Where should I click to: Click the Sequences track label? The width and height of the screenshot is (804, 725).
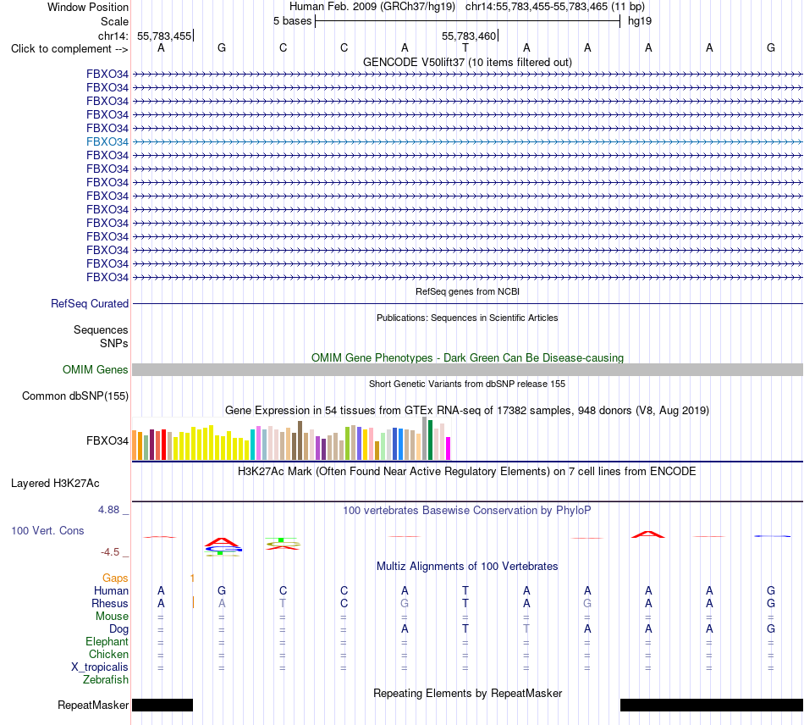pyautogui.click(x=101, y=329)
